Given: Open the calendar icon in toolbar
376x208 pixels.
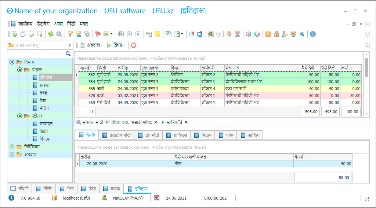Looking at the screenshot, I should click(238, 34).
